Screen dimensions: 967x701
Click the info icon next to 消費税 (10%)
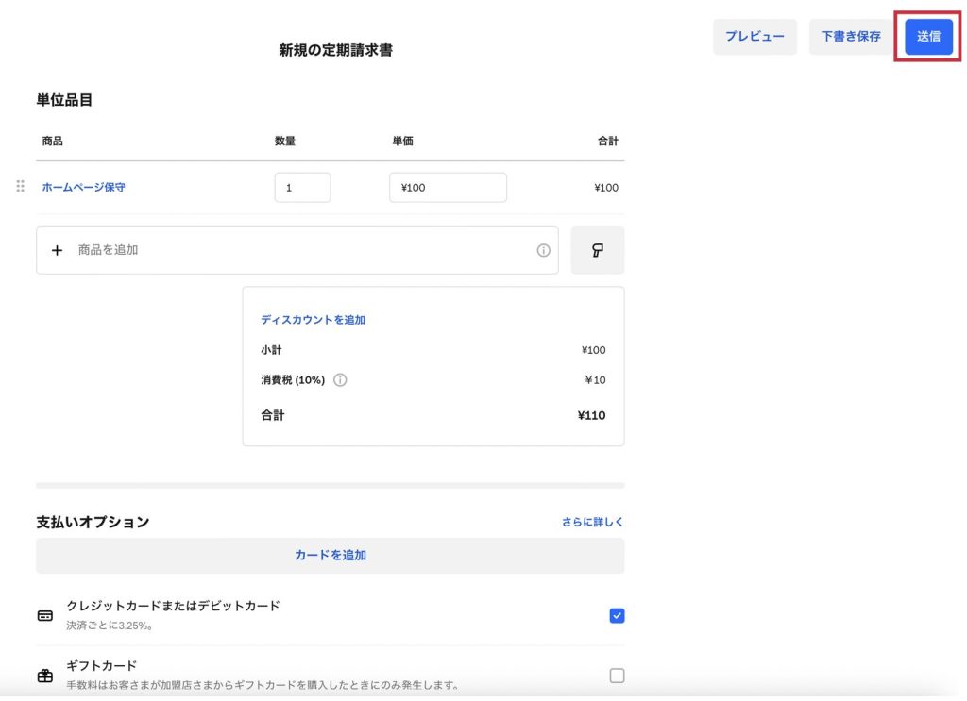(340, 380)
